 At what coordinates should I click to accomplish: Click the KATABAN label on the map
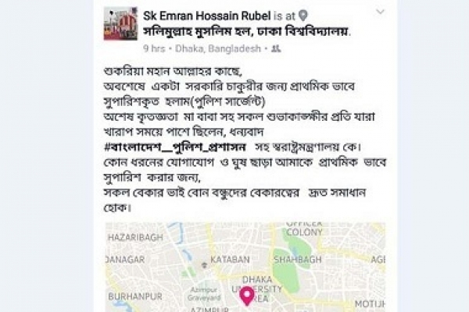tap(230, 260)
